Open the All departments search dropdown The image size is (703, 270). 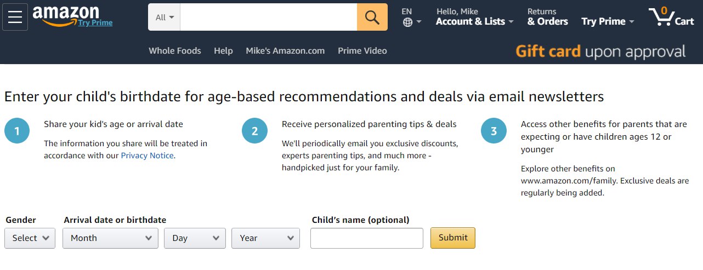164,17
